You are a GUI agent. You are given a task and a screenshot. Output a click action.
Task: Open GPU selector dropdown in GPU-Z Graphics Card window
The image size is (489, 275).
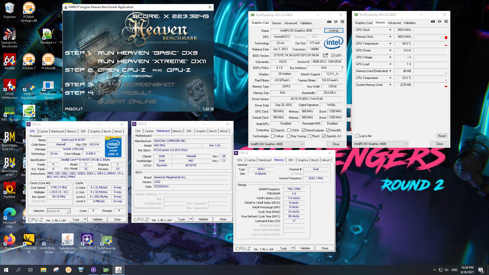click(277, 144)
